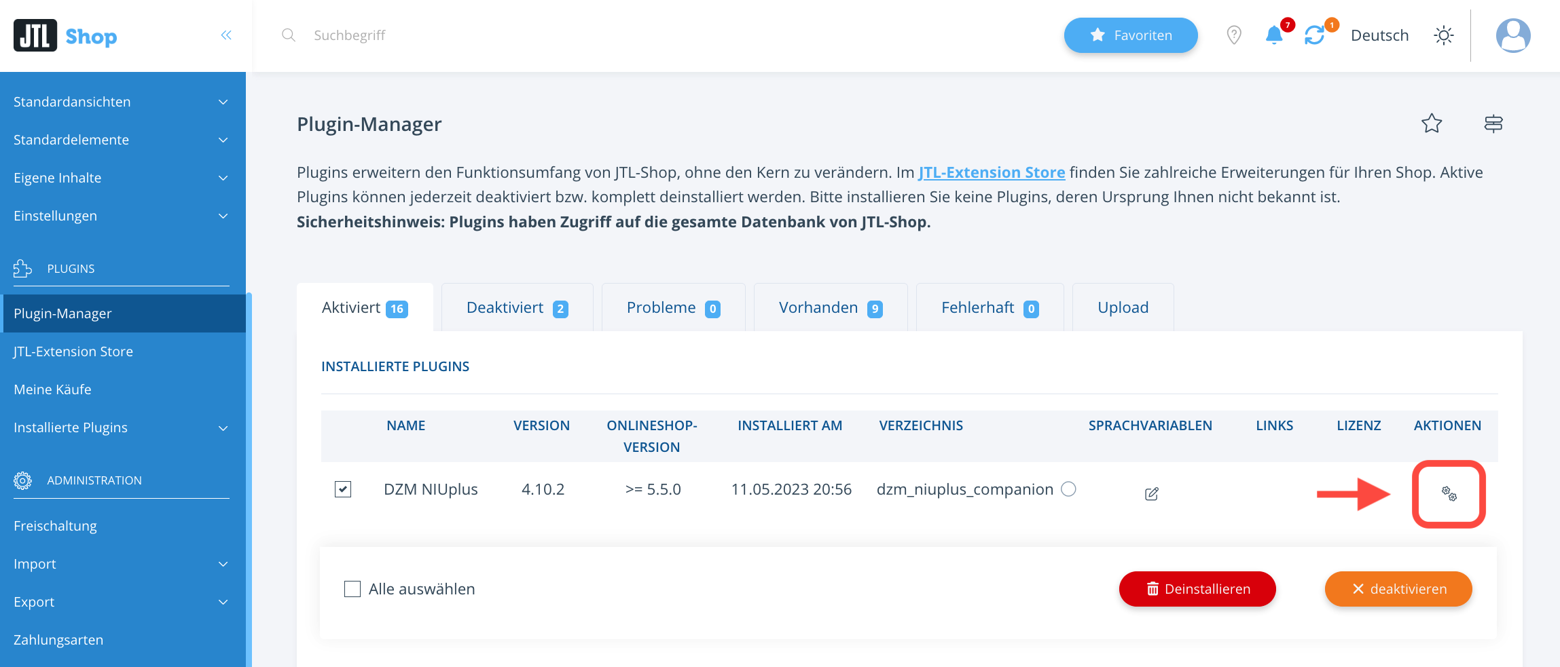Tick the Alle auswählen checkbox
Image resolution: width=1560 pixels, height=667 pixels.
352,589
